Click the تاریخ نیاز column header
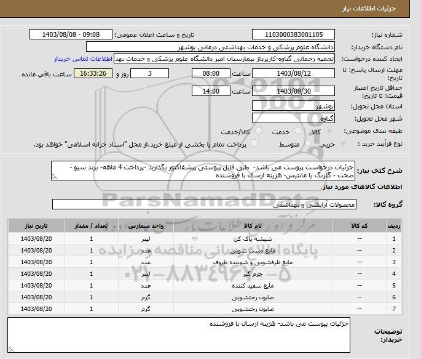The width and height of the screenshot is (421, 359). click(x=36, y=225)
